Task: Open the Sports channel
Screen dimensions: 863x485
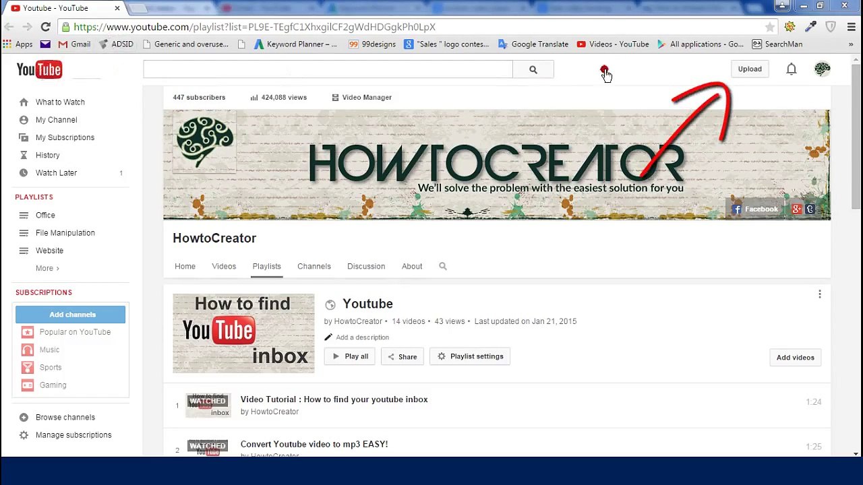Action: pos(51,367)
